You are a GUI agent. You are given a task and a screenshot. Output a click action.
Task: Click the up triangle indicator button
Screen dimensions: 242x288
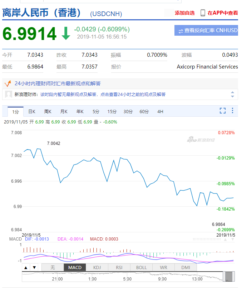click(26, 267)
